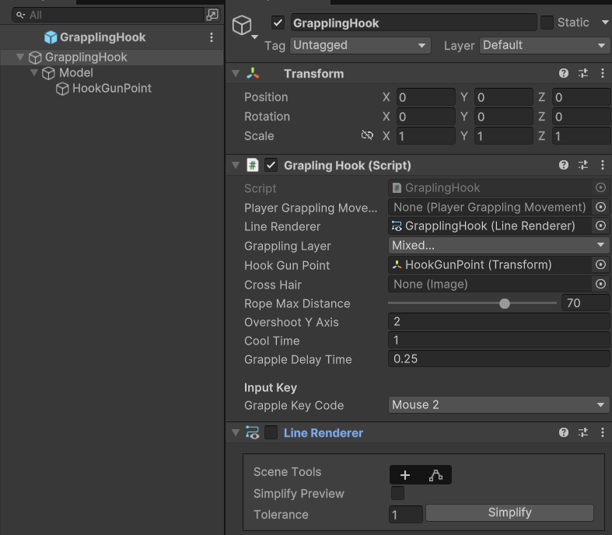Open object picker for Hook Gun Point

click(x=600, y=264)
